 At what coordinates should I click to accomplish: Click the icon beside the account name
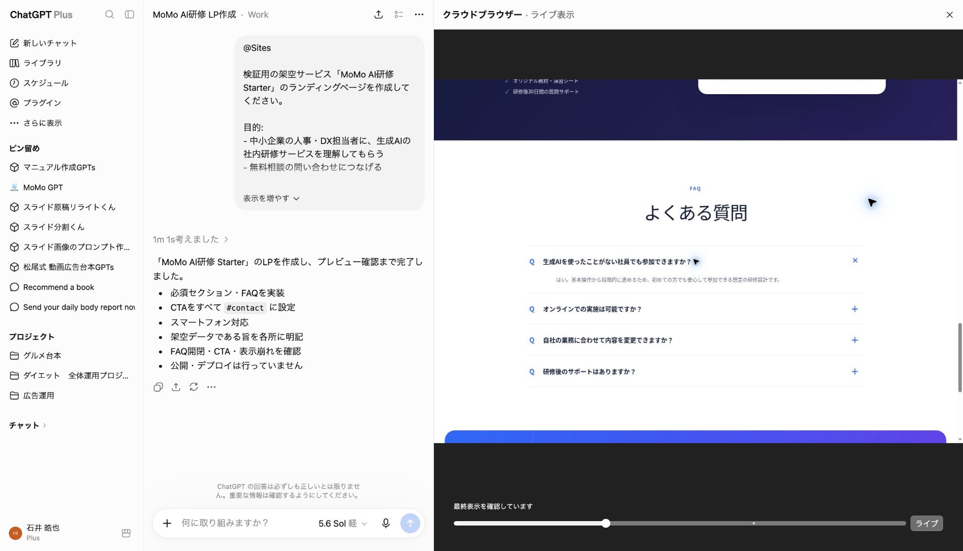tap(126, 533)
